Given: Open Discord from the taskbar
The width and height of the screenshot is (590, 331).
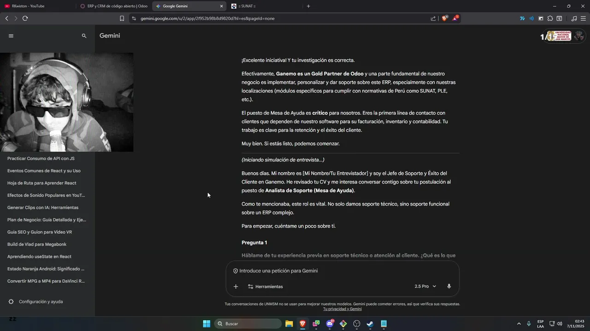Looking at the screenshot, I should [330, 324].
